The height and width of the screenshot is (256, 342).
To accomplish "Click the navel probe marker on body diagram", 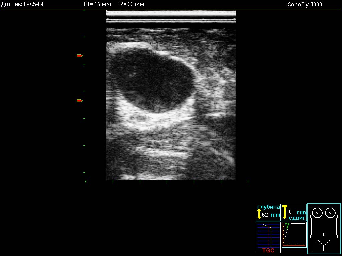I will (324, 234).
